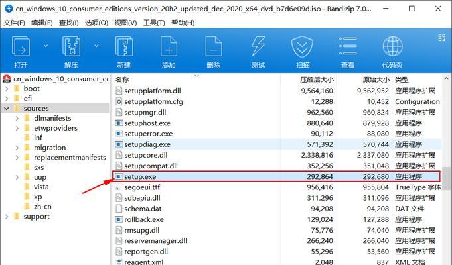Expand the uup folder chevron
This screenshot has width=452, height=265.
pyautogui.click(x=17, y=177)
